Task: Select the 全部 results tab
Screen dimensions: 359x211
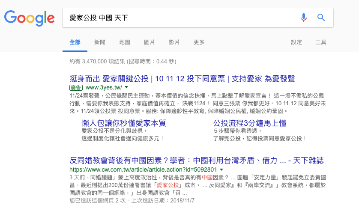Action: (75, 42)
